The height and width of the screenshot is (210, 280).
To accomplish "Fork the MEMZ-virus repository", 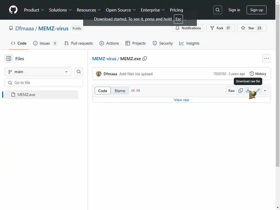I will pos(221,28).
